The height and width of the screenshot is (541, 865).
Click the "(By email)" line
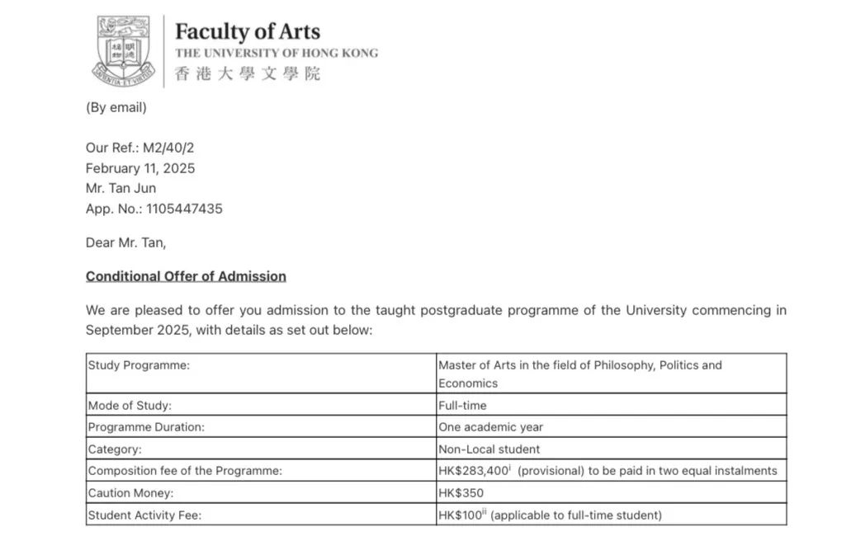click(x=116, y=106)
